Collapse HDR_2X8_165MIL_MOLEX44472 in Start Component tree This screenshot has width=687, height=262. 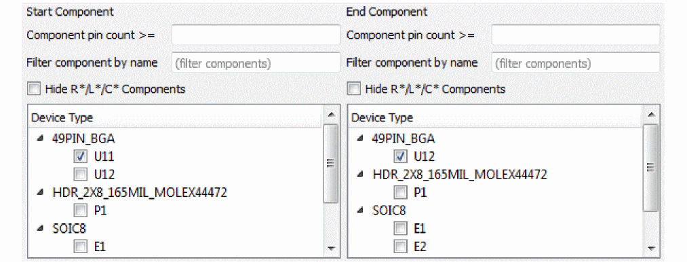(41, 192)
